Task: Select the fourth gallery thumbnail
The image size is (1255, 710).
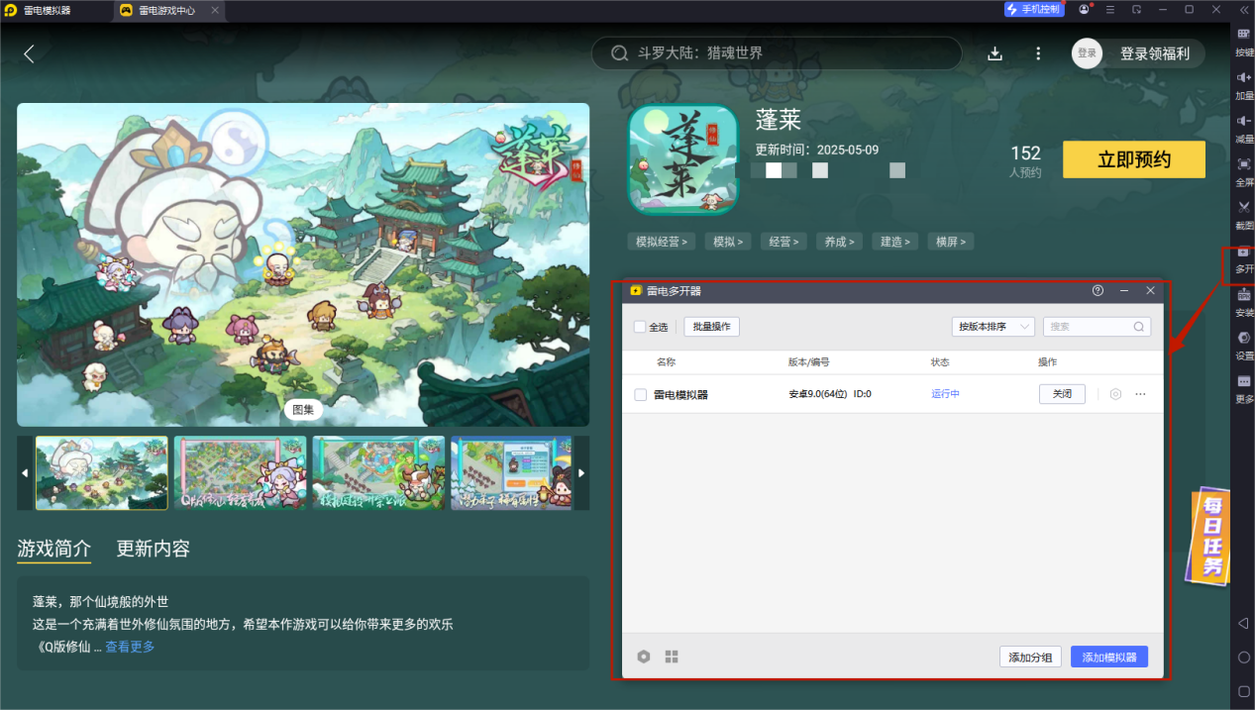Action: (511, 473)
